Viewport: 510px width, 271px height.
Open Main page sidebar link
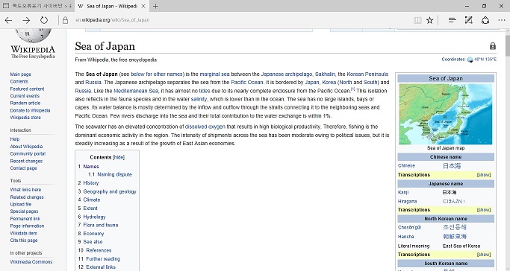[20, 74]
